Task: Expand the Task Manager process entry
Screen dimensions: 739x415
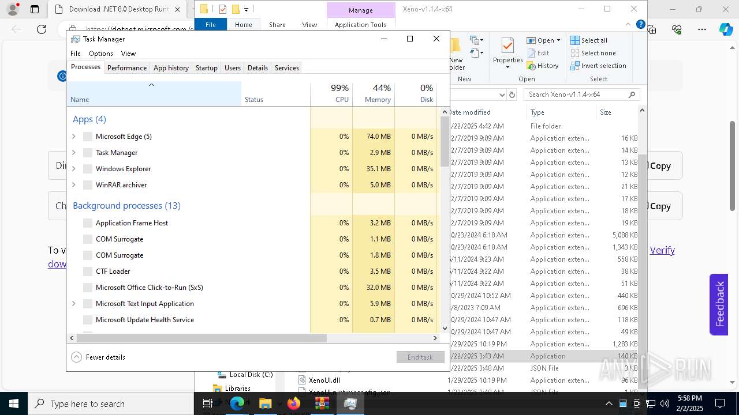Action: [73, 153]
